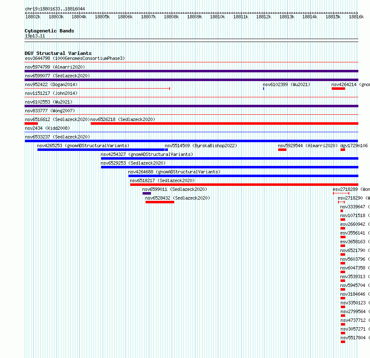Click the 18812k ruler position label
Screen dimensions: 370x358
click(264, 17)
